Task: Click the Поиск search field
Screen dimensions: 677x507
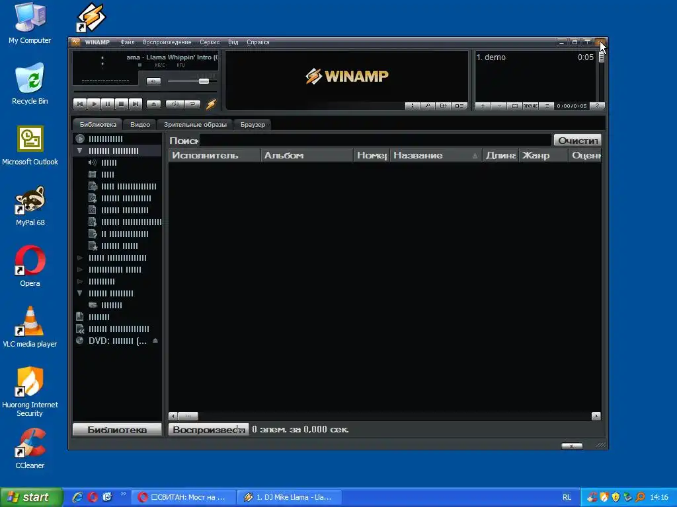Action: [x=376, y=141]
